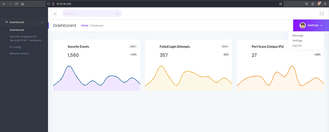
Task: Click the magnifier icon in the search box
Action: tap(117, 13)
